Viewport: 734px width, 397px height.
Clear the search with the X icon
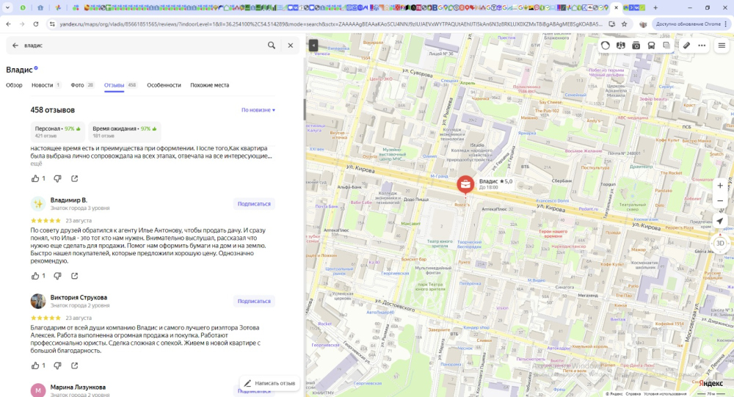click(290, 45)
